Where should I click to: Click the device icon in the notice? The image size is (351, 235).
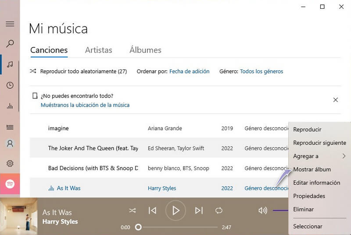tap(35, 96)
